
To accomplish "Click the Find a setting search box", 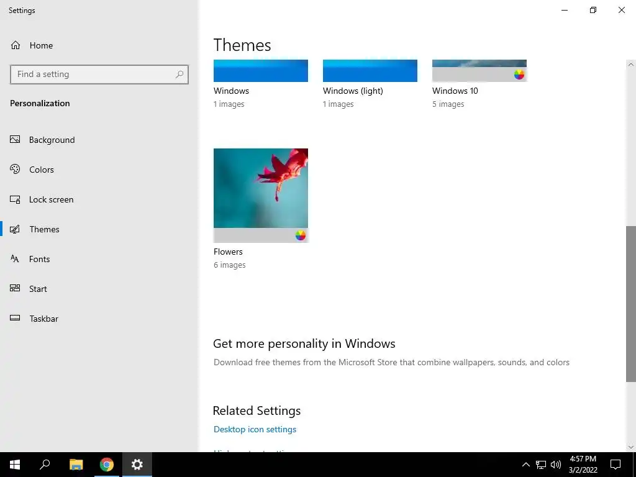I will [x=99, y=75].
